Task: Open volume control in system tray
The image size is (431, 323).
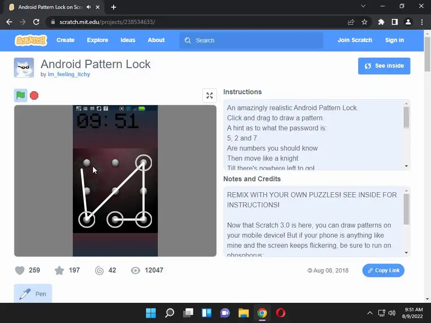Action: pyautogui.click(x=392, y=313)
